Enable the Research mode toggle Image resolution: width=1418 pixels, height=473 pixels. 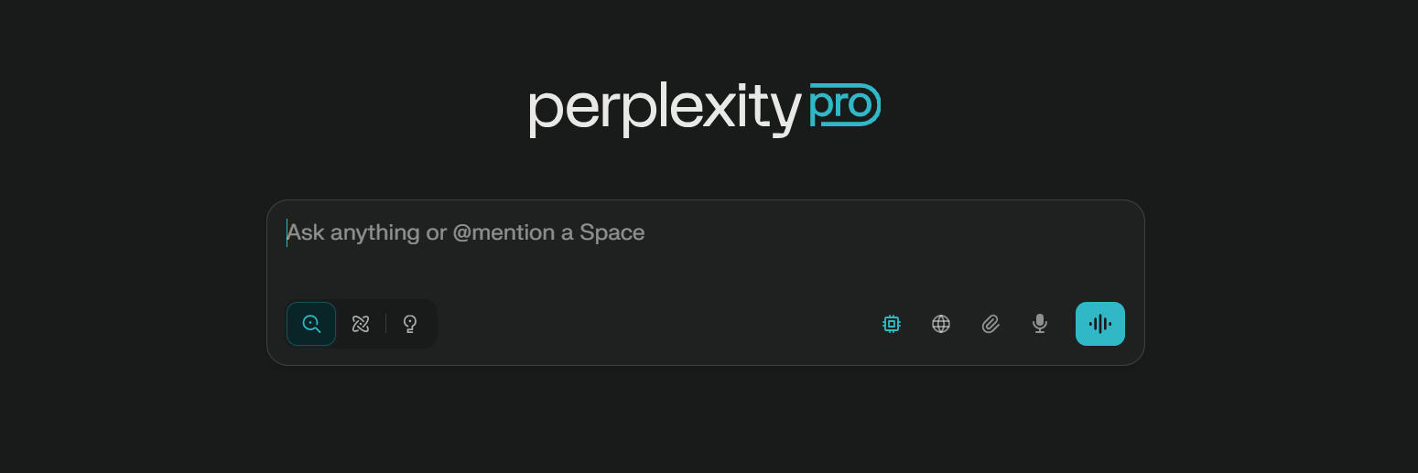click(x=361, y=324)
